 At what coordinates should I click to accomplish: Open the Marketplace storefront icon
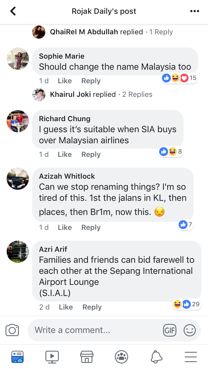coord(87,357)
